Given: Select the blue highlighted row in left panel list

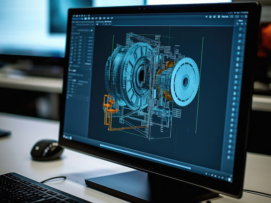Looking at the screenshot, I should [71, 58].
